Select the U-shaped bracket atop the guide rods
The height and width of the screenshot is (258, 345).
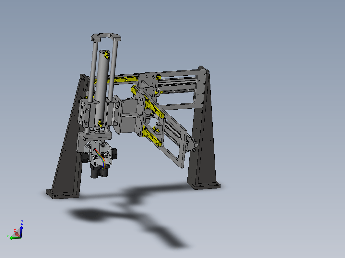[106, 37]
